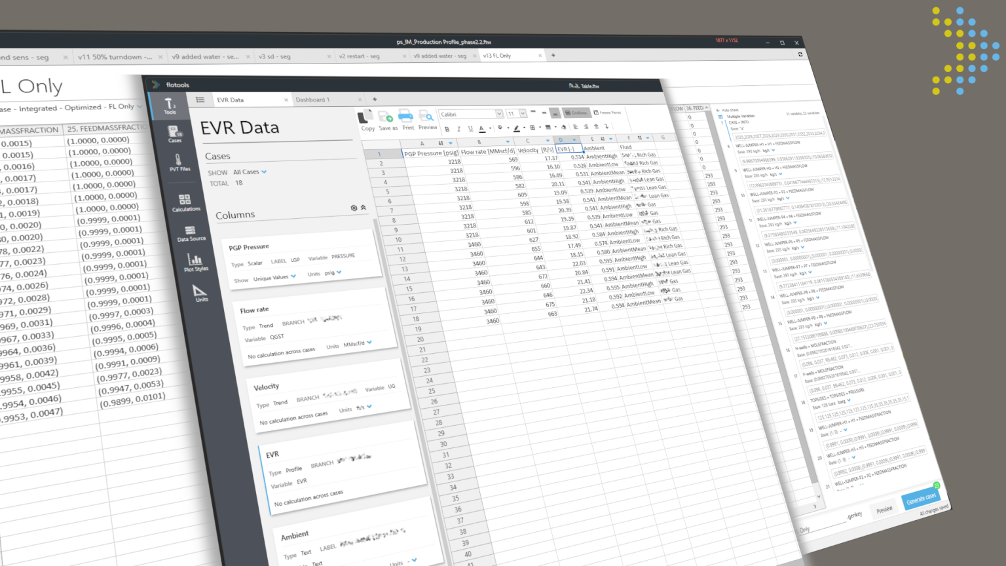Open Plot Styles from sidebar
Viewport: 1006px width, 566px height.
point(195,263)
